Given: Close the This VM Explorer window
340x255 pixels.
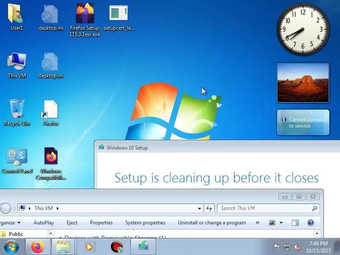Looking at the screenshot, I should coord(313,197).
